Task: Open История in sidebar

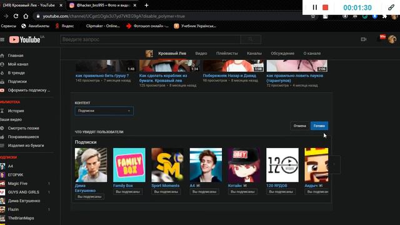Action: pos(16,111)
